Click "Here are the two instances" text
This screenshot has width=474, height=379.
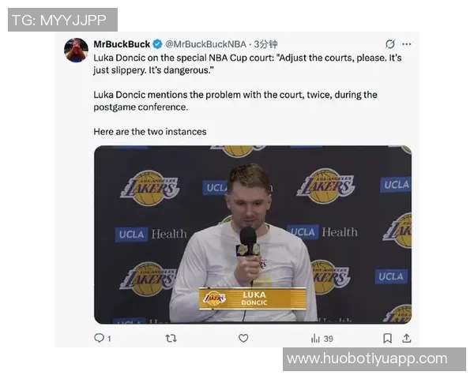coord(150,132)
